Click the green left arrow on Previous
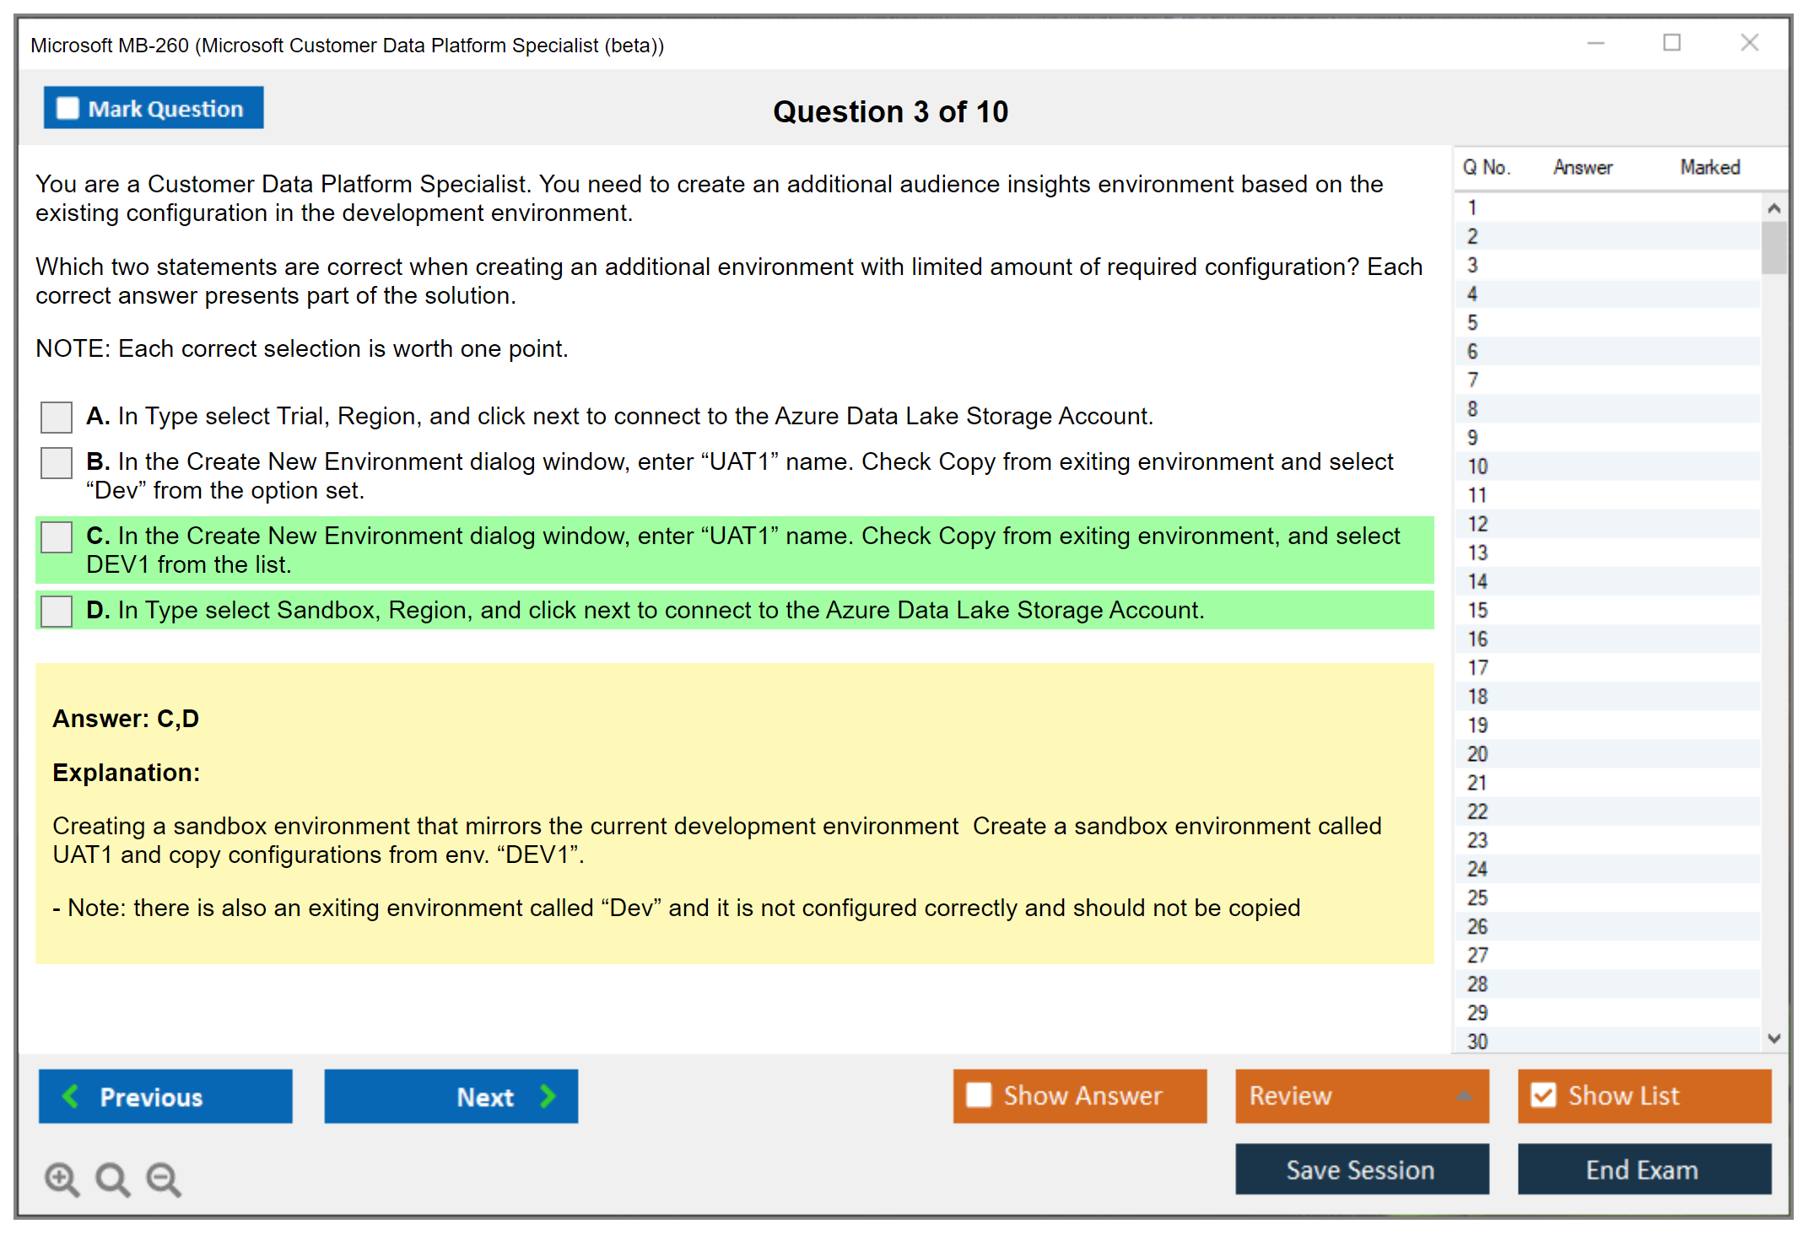This screenshot has width=1814, height=1240. [72, 1096]
